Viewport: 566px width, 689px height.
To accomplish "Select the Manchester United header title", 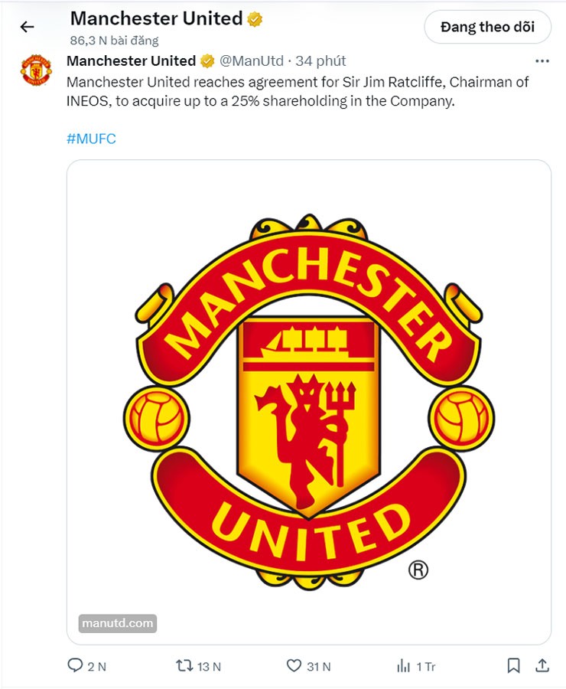I will point(156,18).
